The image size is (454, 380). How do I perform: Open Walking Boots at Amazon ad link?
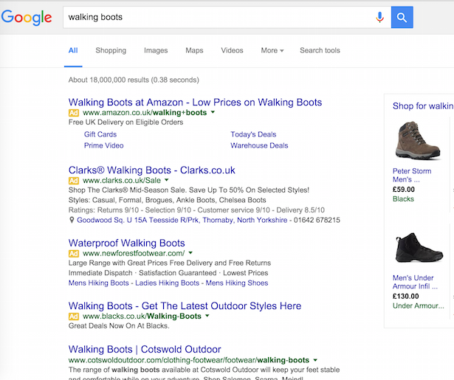coord(195,103)
